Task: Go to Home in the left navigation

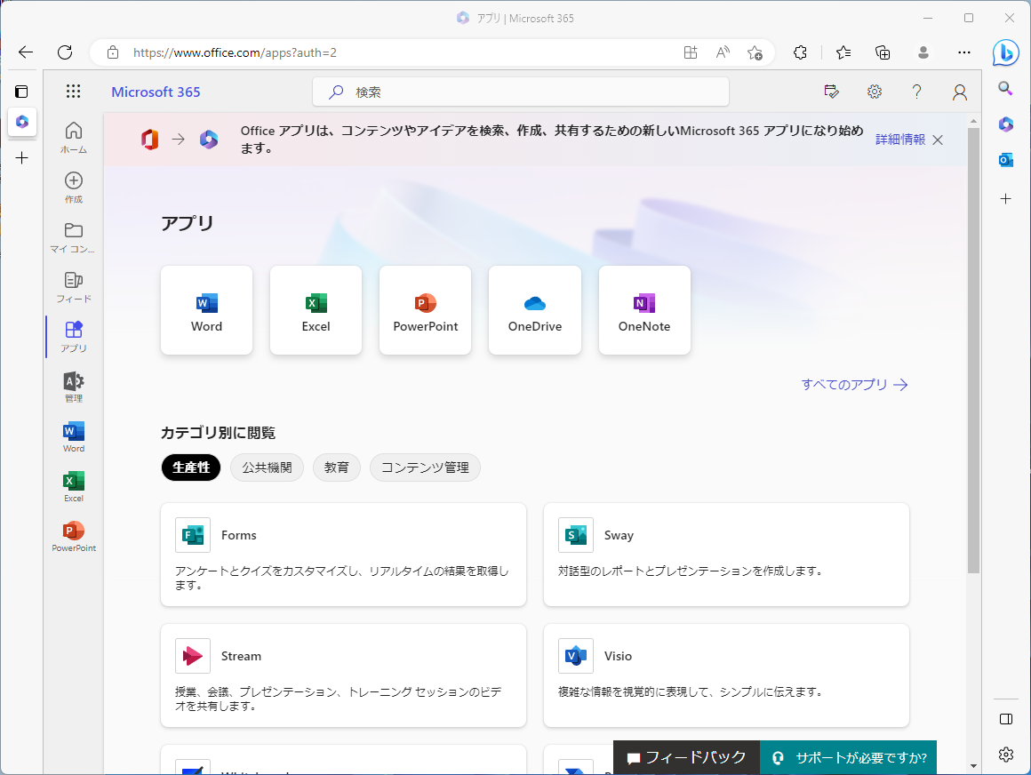Action: pos(74,138)
